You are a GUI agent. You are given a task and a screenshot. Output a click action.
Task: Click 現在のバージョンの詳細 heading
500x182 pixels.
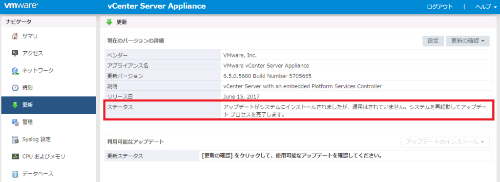point(136,41)
